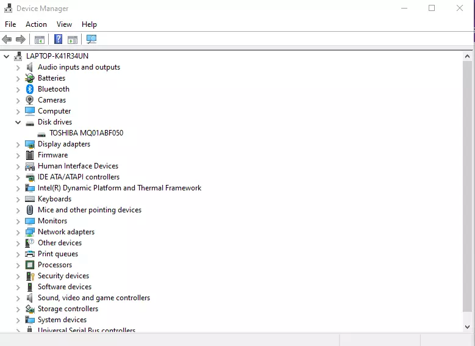
Task: Collapse the Disk drives category
Action: [x=18, y=122]
